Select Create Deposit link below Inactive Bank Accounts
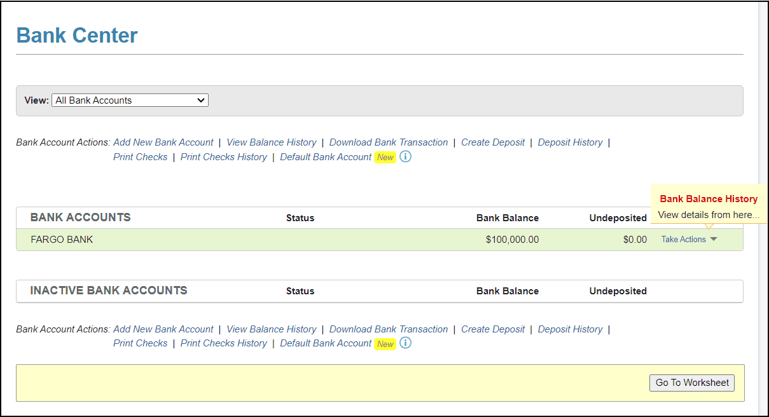 point(493,329)
